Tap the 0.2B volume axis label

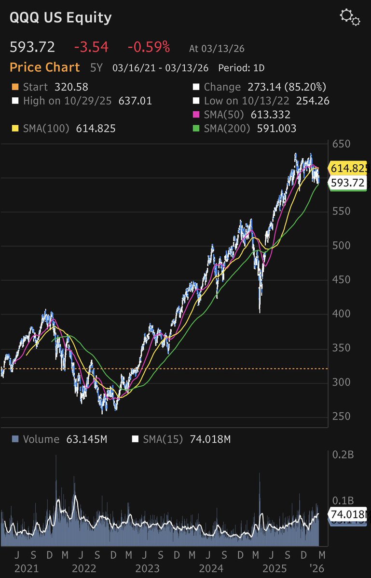point(343,454)
